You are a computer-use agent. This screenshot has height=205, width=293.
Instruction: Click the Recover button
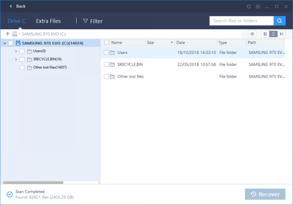[x=265, y=194]
